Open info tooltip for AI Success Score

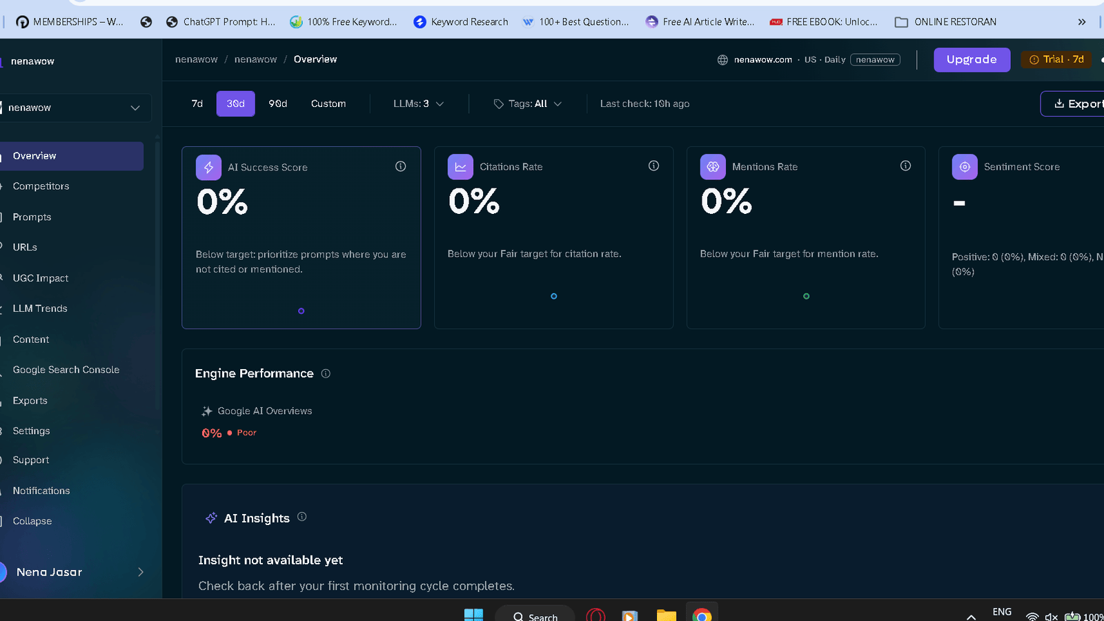pos(400,166)
